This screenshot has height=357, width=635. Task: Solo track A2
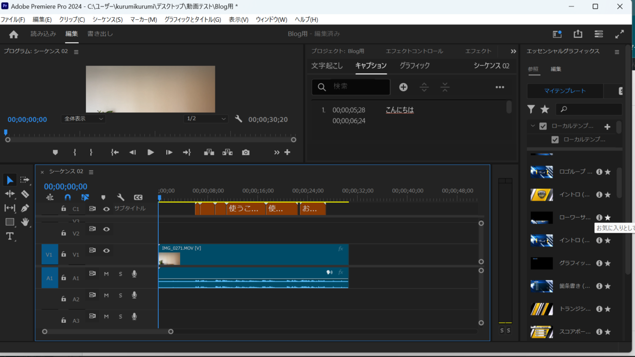(x=120, y=295)
